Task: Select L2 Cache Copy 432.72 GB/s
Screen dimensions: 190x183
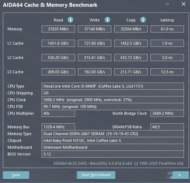Action: point(131,58)
